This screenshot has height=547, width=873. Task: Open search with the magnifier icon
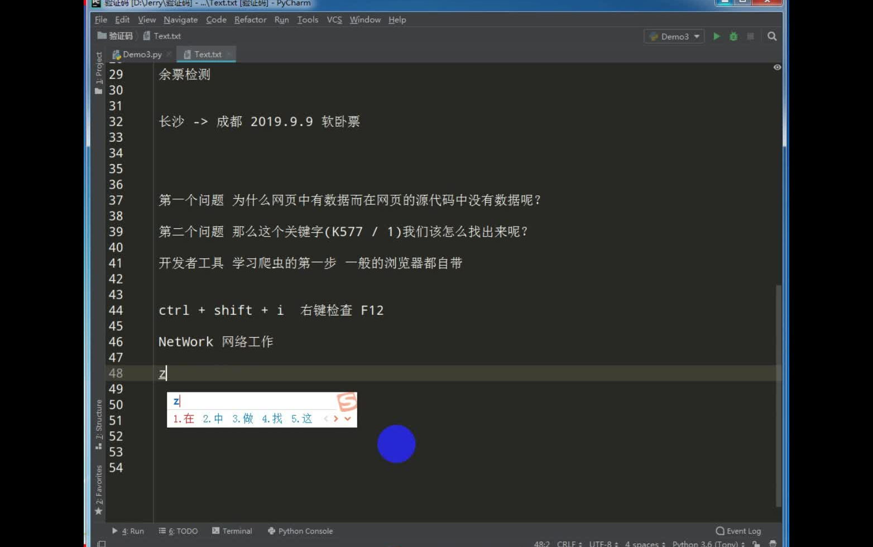(x=772, y=36)
